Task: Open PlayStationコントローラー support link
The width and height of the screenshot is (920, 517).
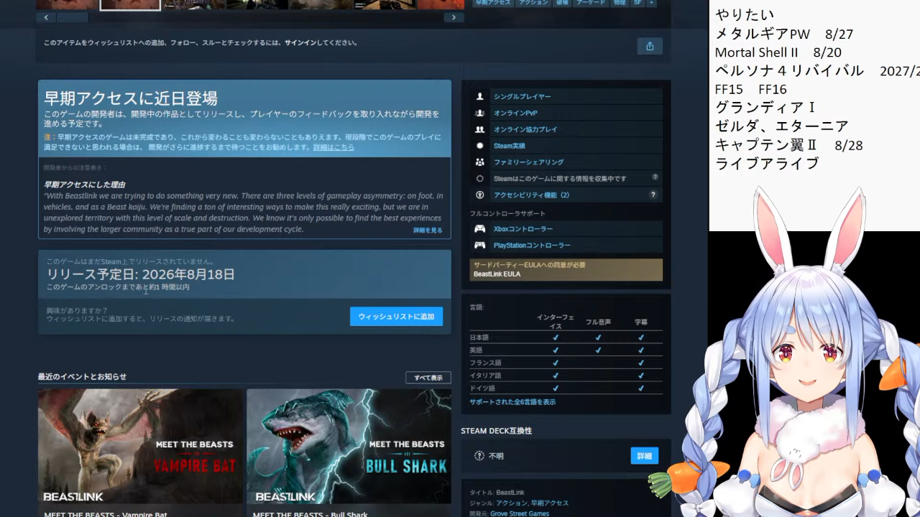Action: click(532, 246)
